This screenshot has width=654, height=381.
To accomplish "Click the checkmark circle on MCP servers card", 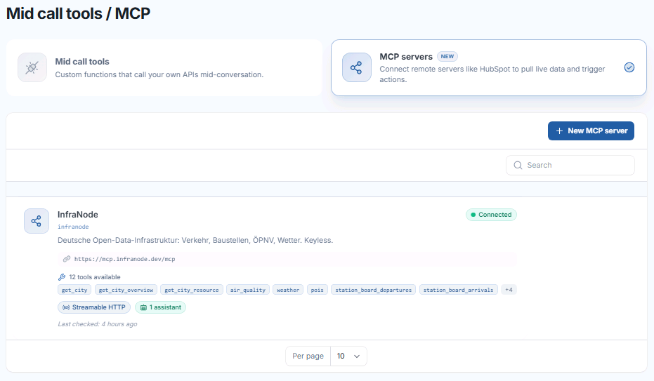I will [629, 67].
